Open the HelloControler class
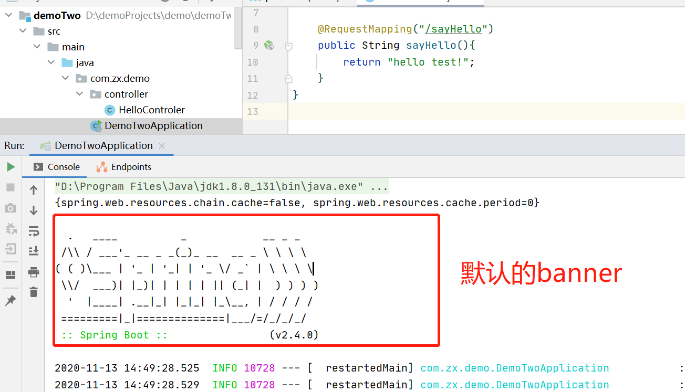 tap(151, 110)
